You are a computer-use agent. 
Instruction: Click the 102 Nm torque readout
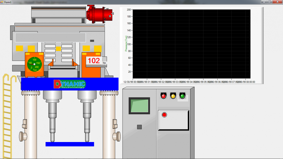click(x=94, y=61)
